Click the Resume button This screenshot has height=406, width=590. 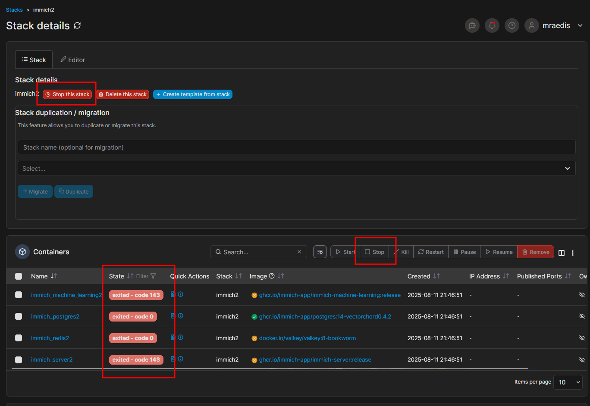click(499, 252)
